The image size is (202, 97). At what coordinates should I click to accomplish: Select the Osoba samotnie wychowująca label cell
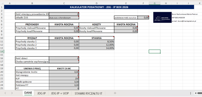[x=32, y=62]
